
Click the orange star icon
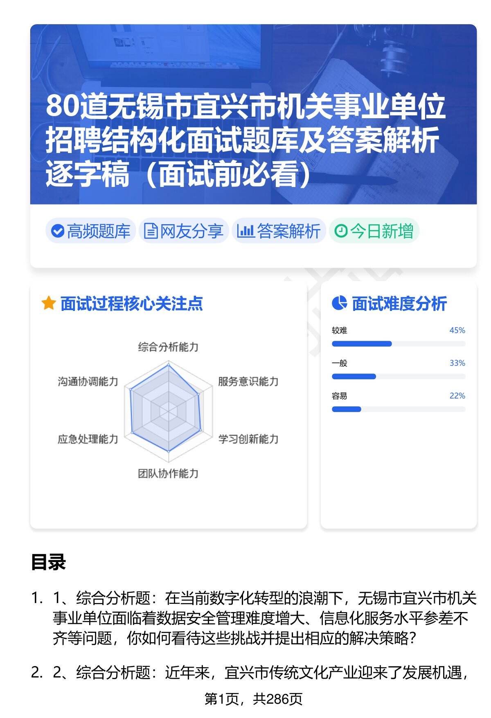tap(49, 304)
